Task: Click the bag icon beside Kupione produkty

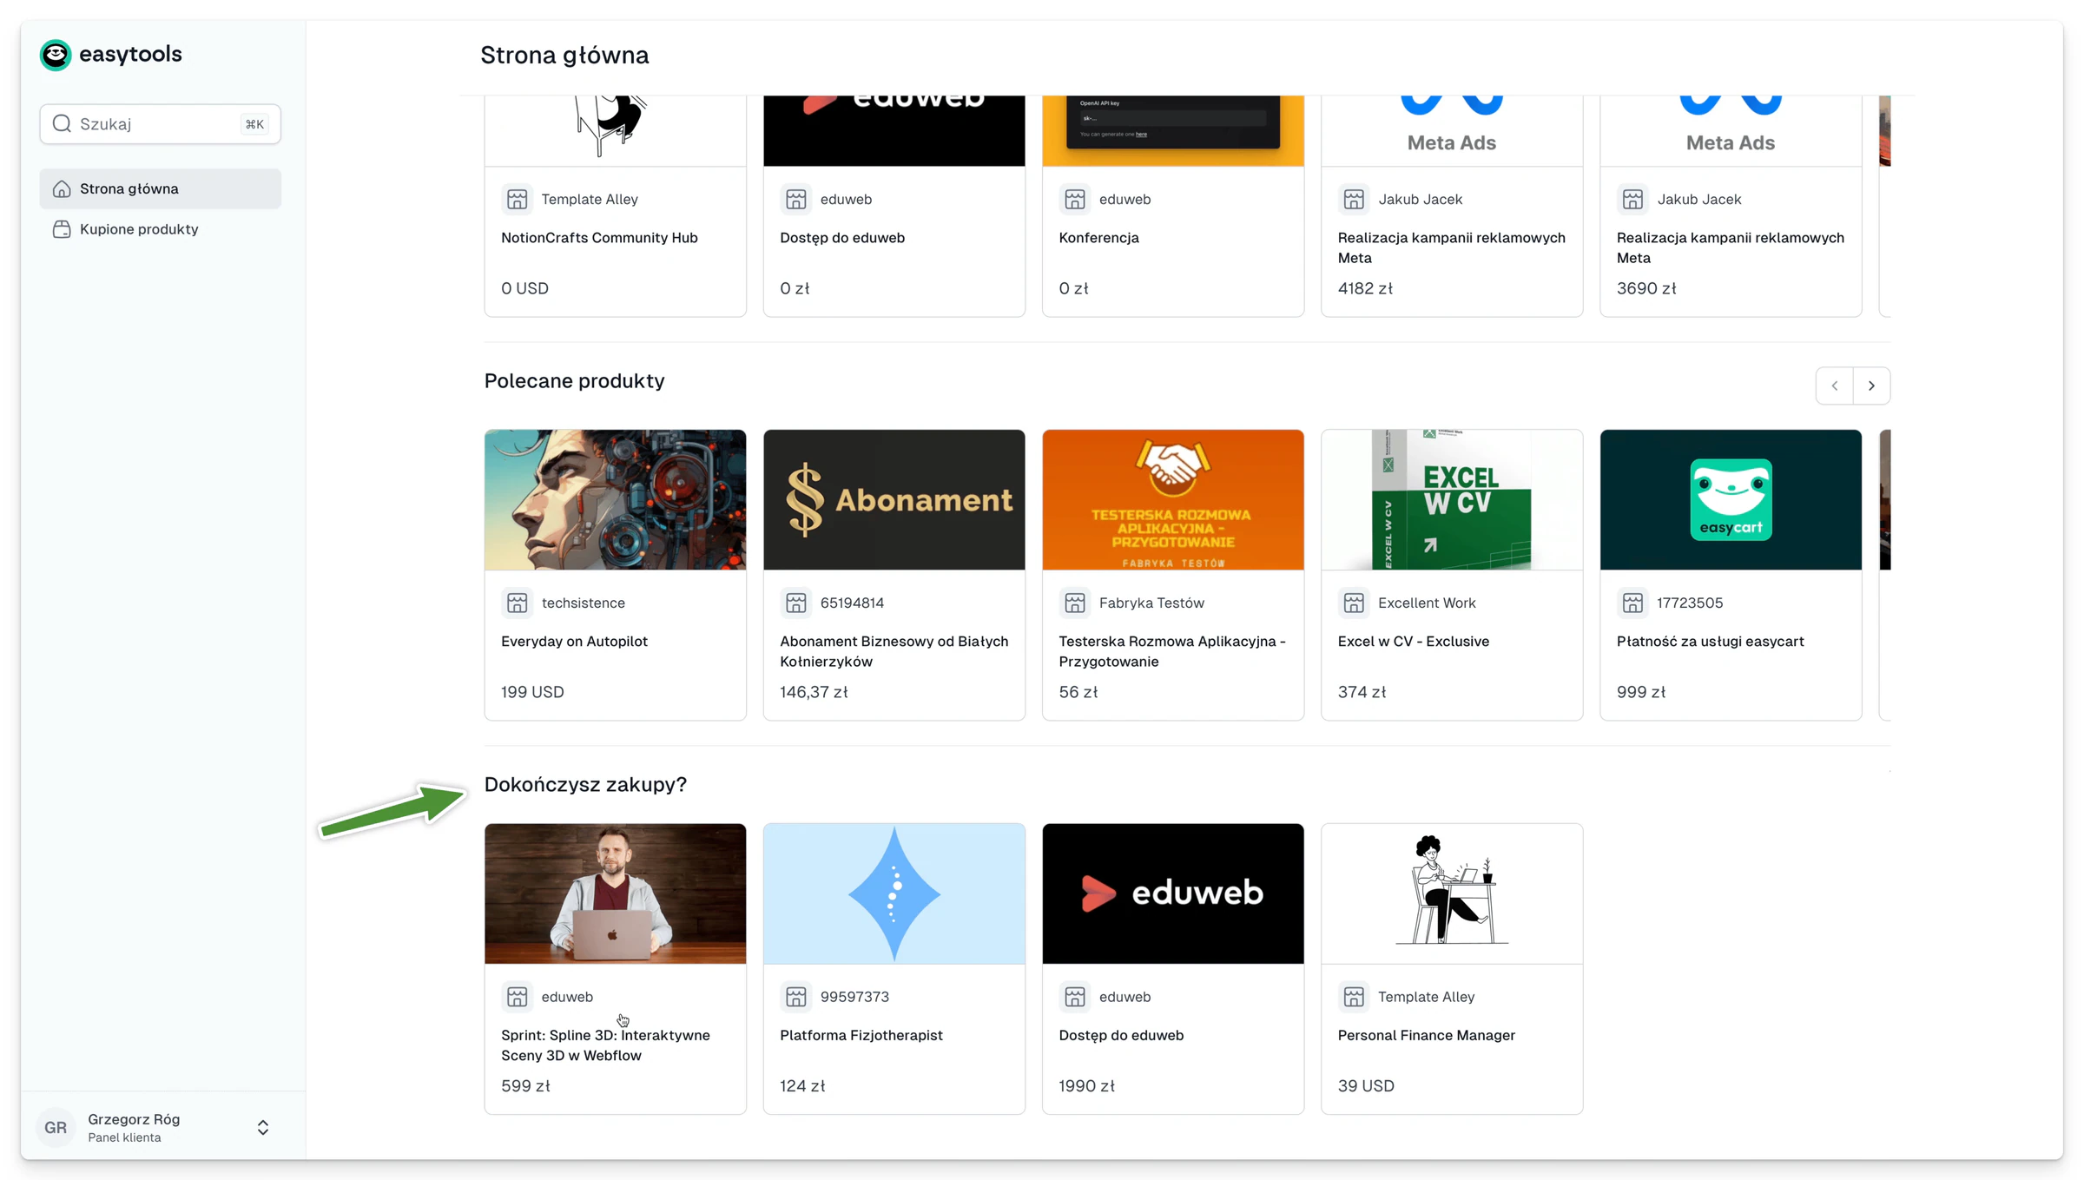Action: click(62, 229)
